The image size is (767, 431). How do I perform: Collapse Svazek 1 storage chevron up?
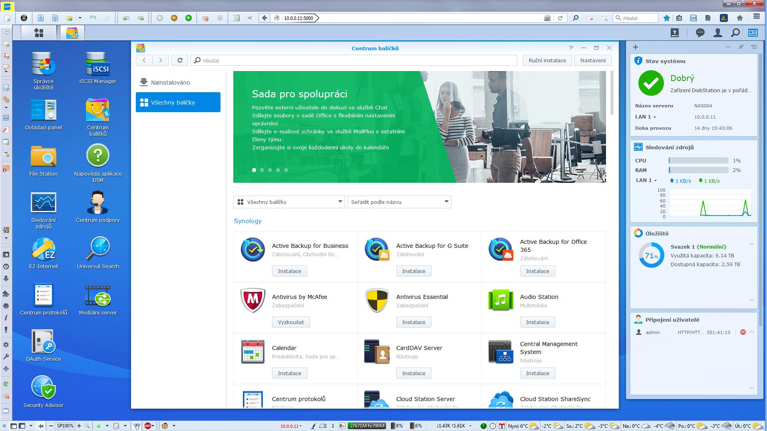click(752, 244)
